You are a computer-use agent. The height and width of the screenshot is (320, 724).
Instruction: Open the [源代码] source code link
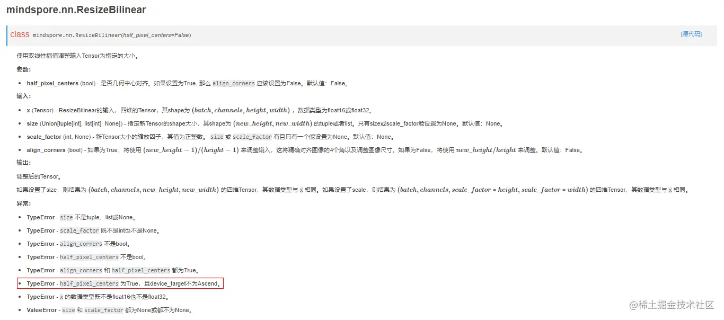(x=691, y=34)
